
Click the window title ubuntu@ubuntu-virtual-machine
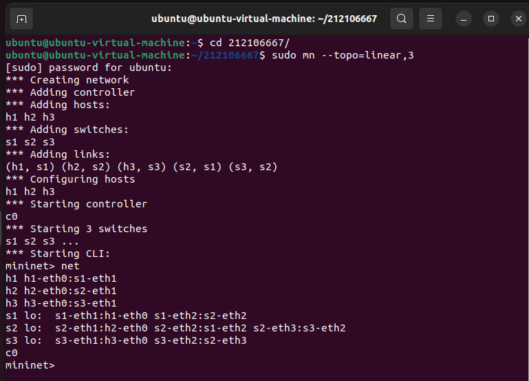pyautogui.click(x=264, y=19)
